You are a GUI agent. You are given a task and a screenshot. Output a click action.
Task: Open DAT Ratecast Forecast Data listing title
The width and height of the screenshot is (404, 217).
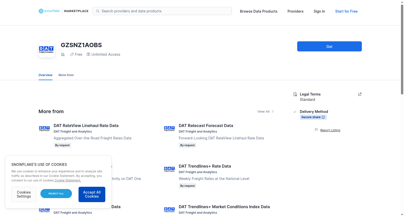coord(206,126)
